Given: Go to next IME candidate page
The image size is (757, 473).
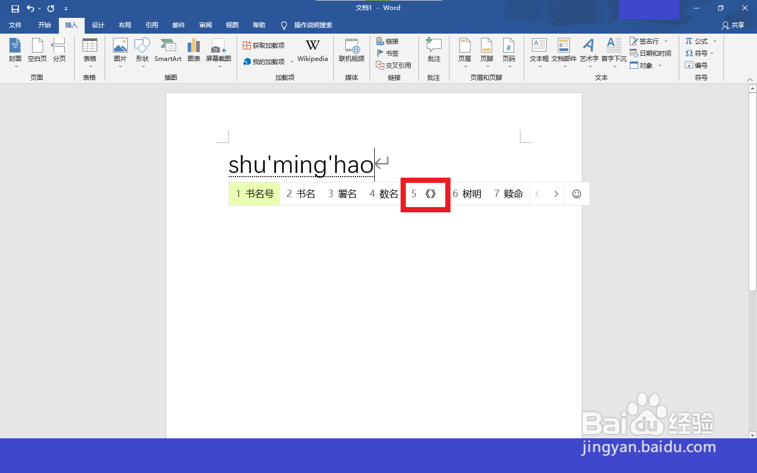Looking at the screenshot, I should 556,194.
